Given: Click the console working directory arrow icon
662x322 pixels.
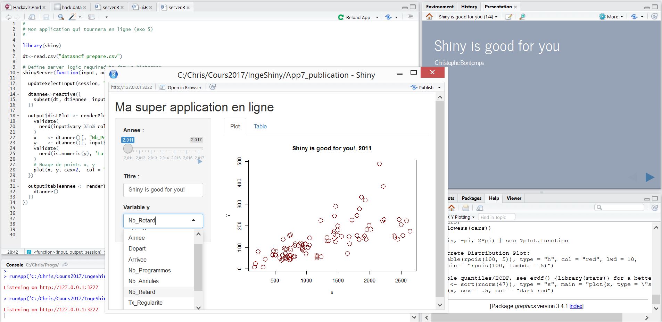Looking at the screenshot, I should click(x=65, y=265).
